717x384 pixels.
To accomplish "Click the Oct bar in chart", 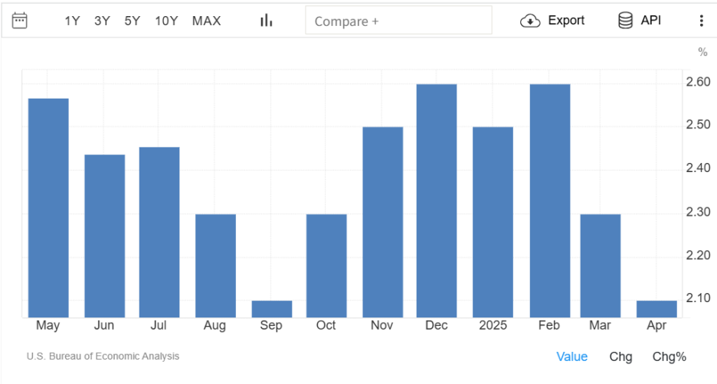I will (x=326, y=265).
